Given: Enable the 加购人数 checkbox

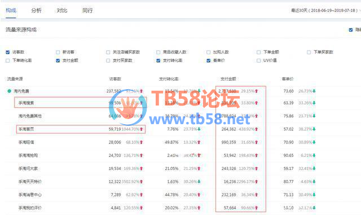Looking at the screenshot, I should coord(208,52).
